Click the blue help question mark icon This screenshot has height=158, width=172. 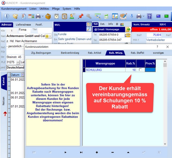click(x=149, y=16)
